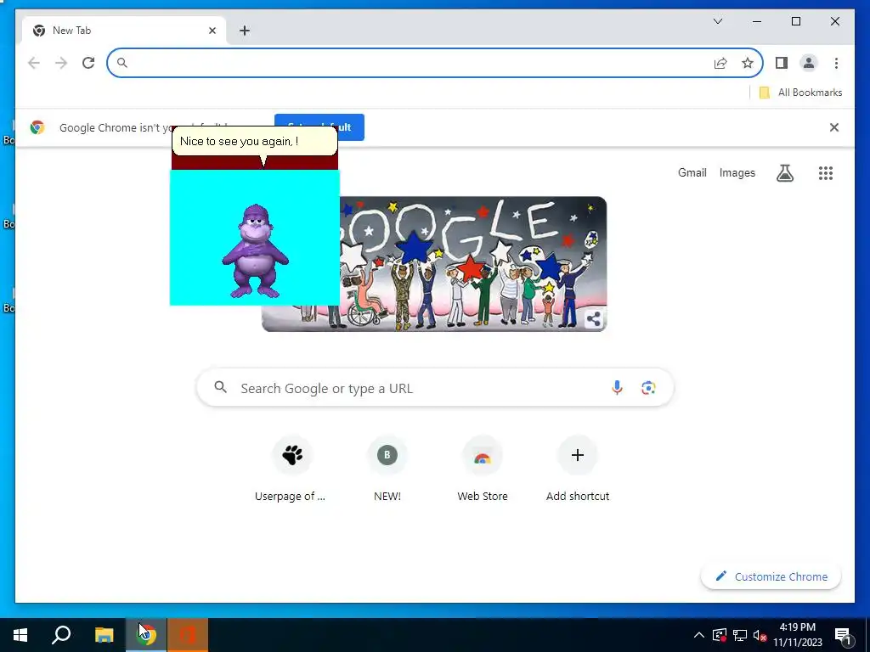Open the All Bookmarks folder
Viewport: 870px width, 652px height.
800,93
